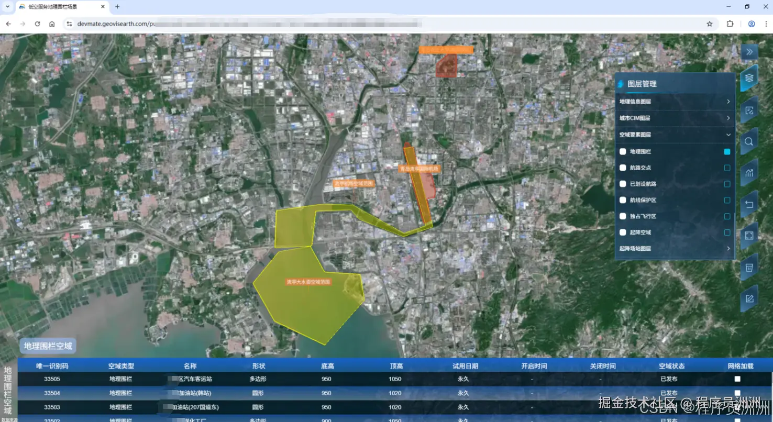Click the trash delete icon in sidebar
This screenshot has width=773, height=422.
[749, 268]
